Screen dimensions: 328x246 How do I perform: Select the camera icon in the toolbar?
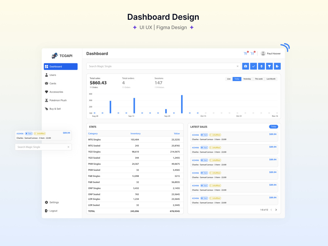246,66
